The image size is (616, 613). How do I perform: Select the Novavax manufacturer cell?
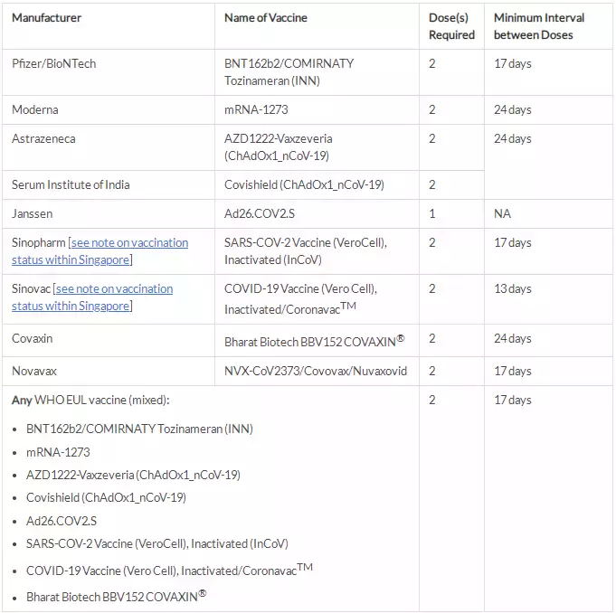pyautogui.click(x=36, y=372)
